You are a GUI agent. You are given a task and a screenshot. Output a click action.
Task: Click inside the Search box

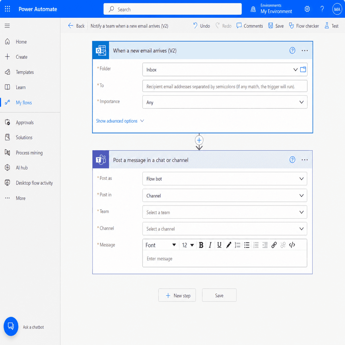tap(172, 9)
